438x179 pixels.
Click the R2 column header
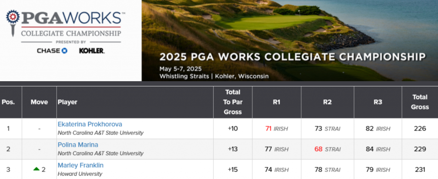327,102
